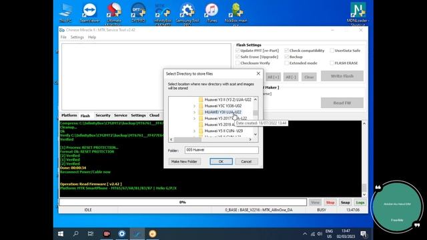Toggle Safe Erase [Upgrade] checkbox
Image resolution: width=427 pixels, height=240 pixels.
238,57
